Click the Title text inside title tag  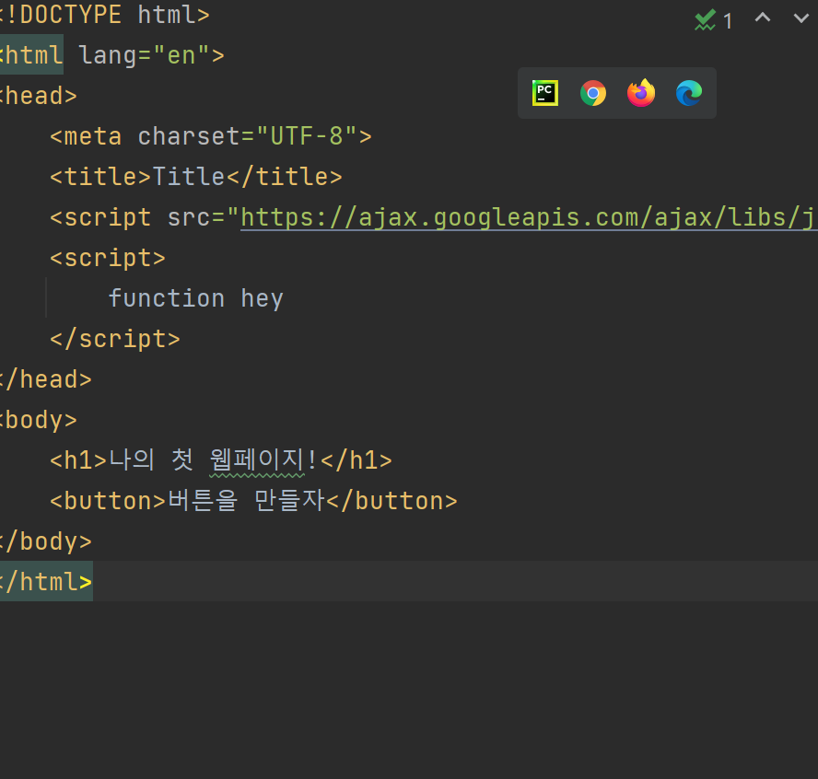click(189, 177)
